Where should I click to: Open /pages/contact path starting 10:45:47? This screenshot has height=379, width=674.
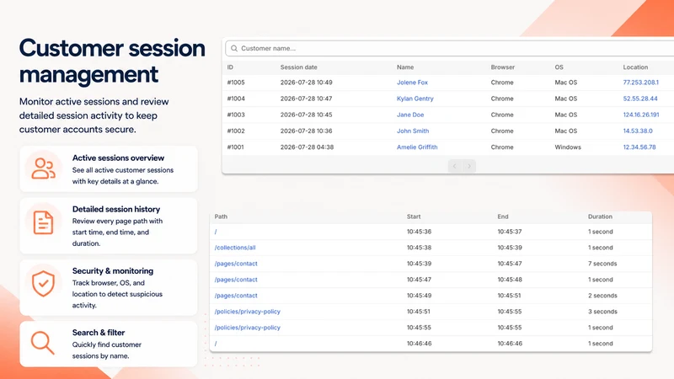[236, 280]
